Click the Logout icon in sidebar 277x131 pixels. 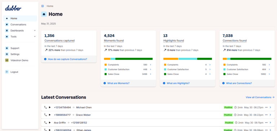click(7, 72)
